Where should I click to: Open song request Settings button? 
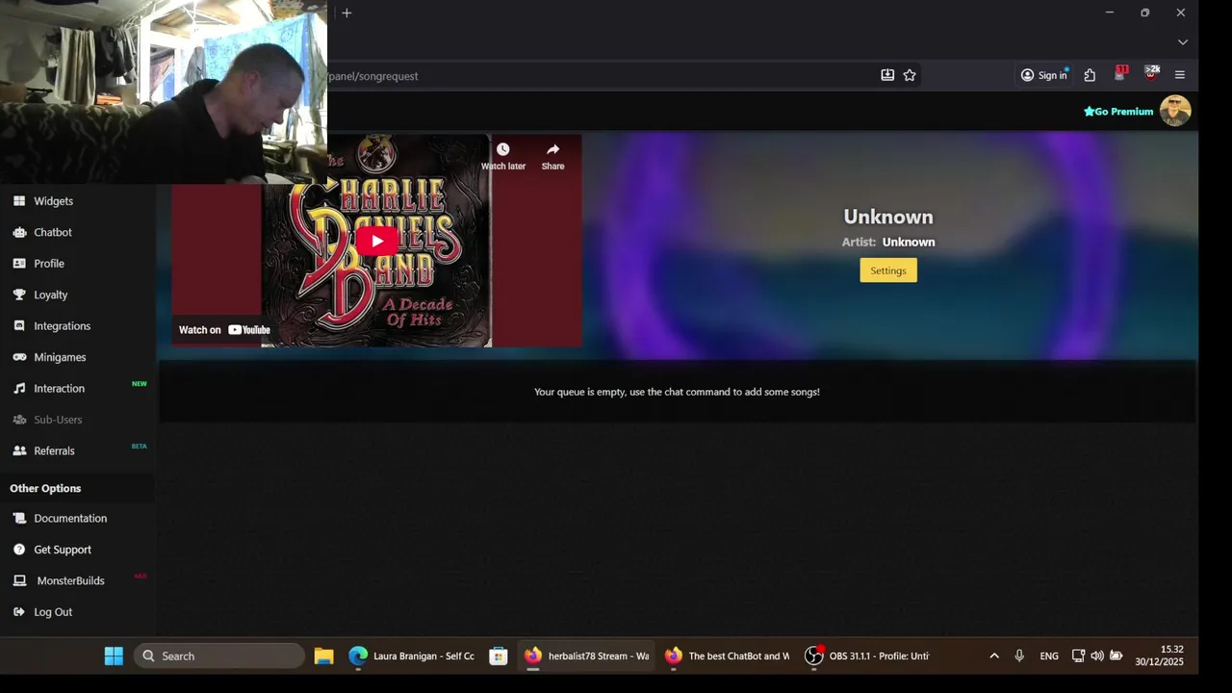[x=888, y=270]
